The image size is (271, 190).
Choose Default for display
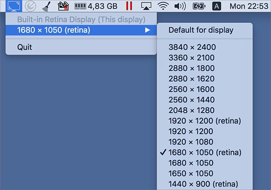(x=205, y=30)
